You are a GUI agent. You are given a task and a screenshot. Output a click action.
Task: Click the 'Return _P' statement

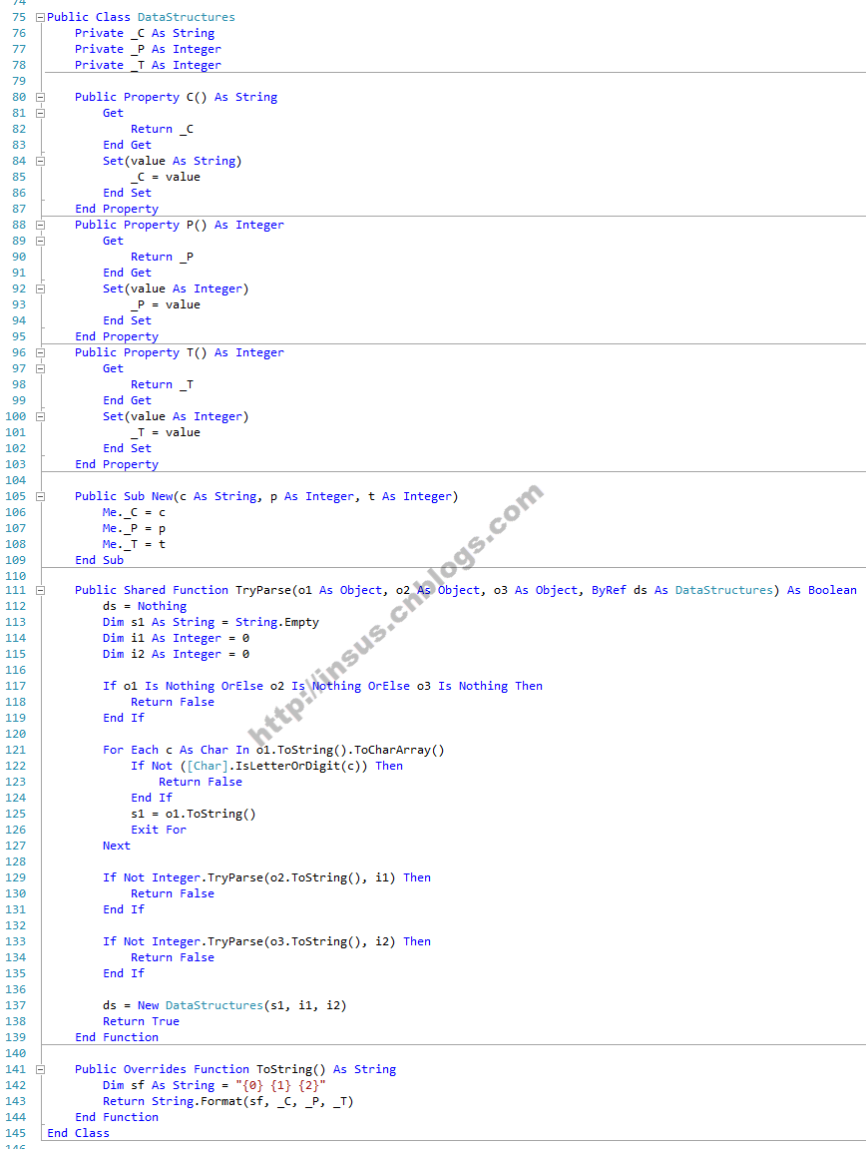click(162, 257)
